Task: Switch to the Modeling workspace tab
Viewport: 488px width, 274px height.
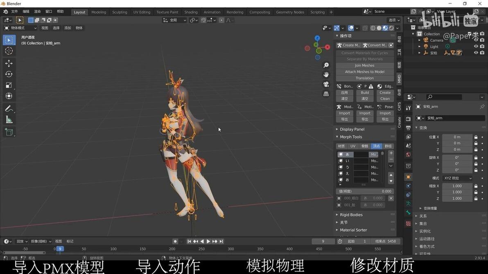Action: 99,12
